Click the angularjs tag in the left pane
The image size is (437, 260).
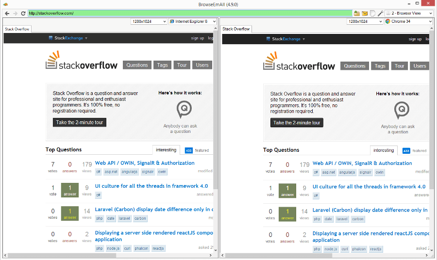pyautogui.click(x=129, y=172)
